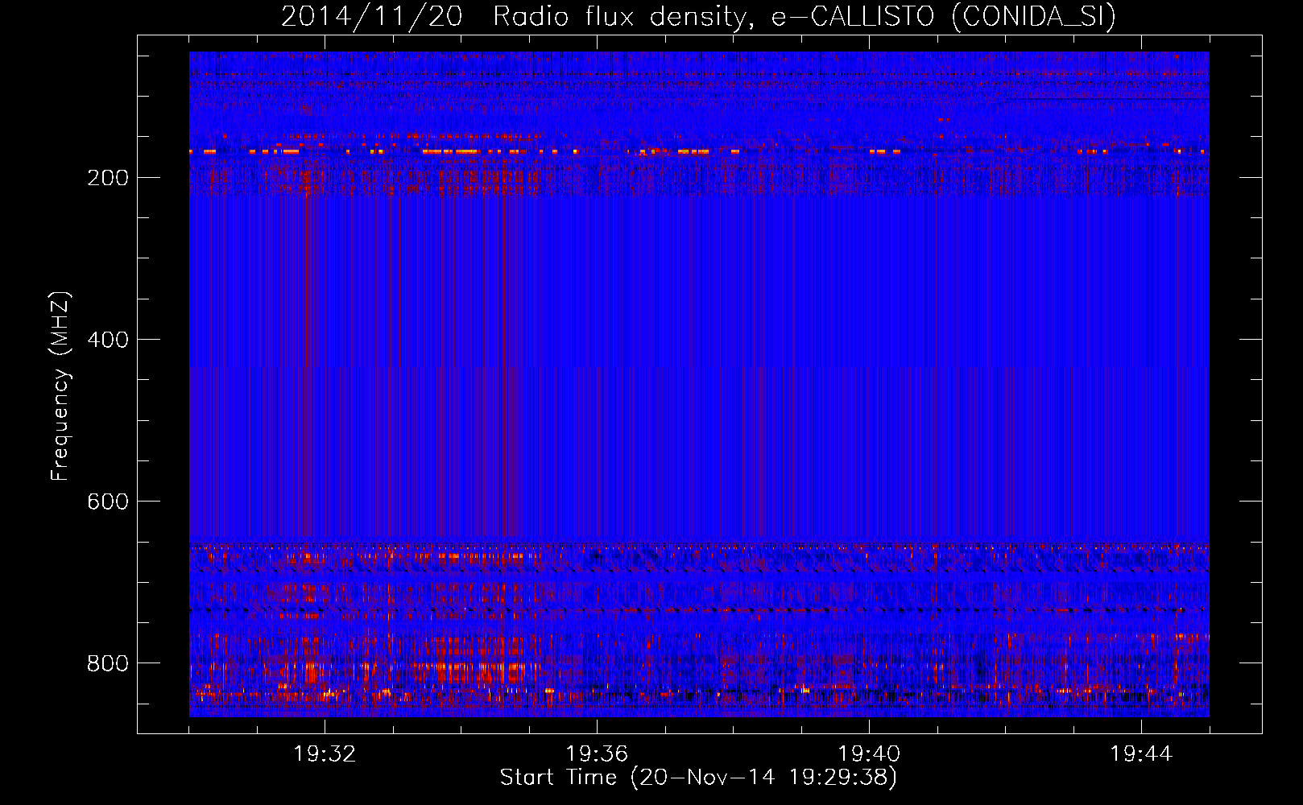Image resolution: width=1303 pixels, height=805 pixels.
Task: Select the 200 frequency axis label
Action: pos(108,178)
